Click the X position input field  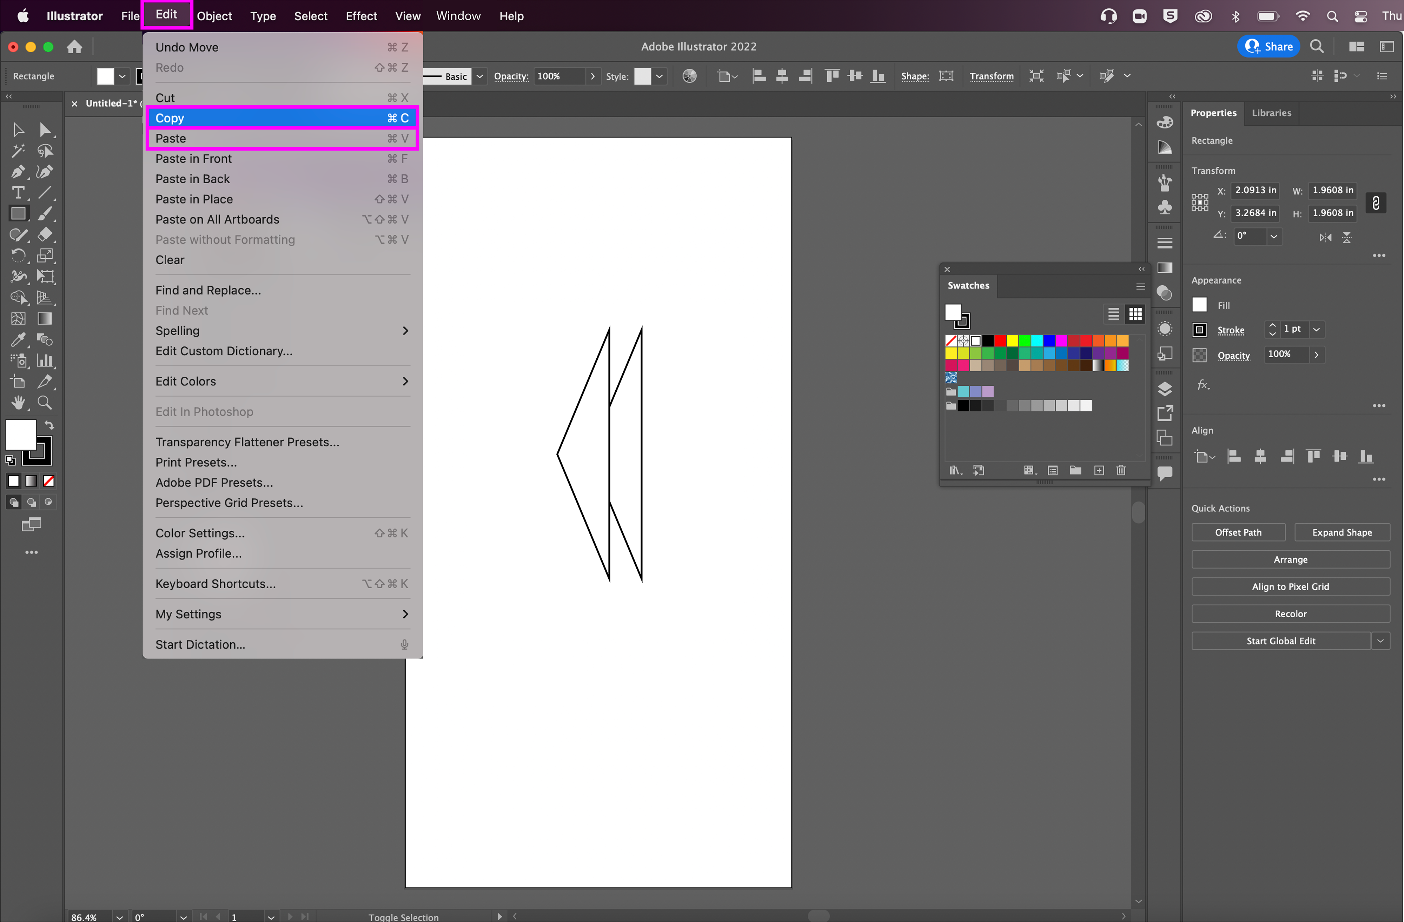click(1255, 190)
